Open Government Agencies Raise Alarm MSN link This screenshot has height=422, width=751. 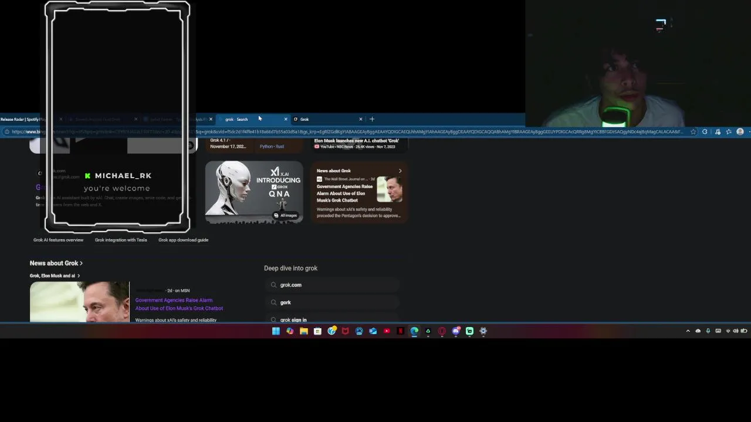[x=179, y=304]
